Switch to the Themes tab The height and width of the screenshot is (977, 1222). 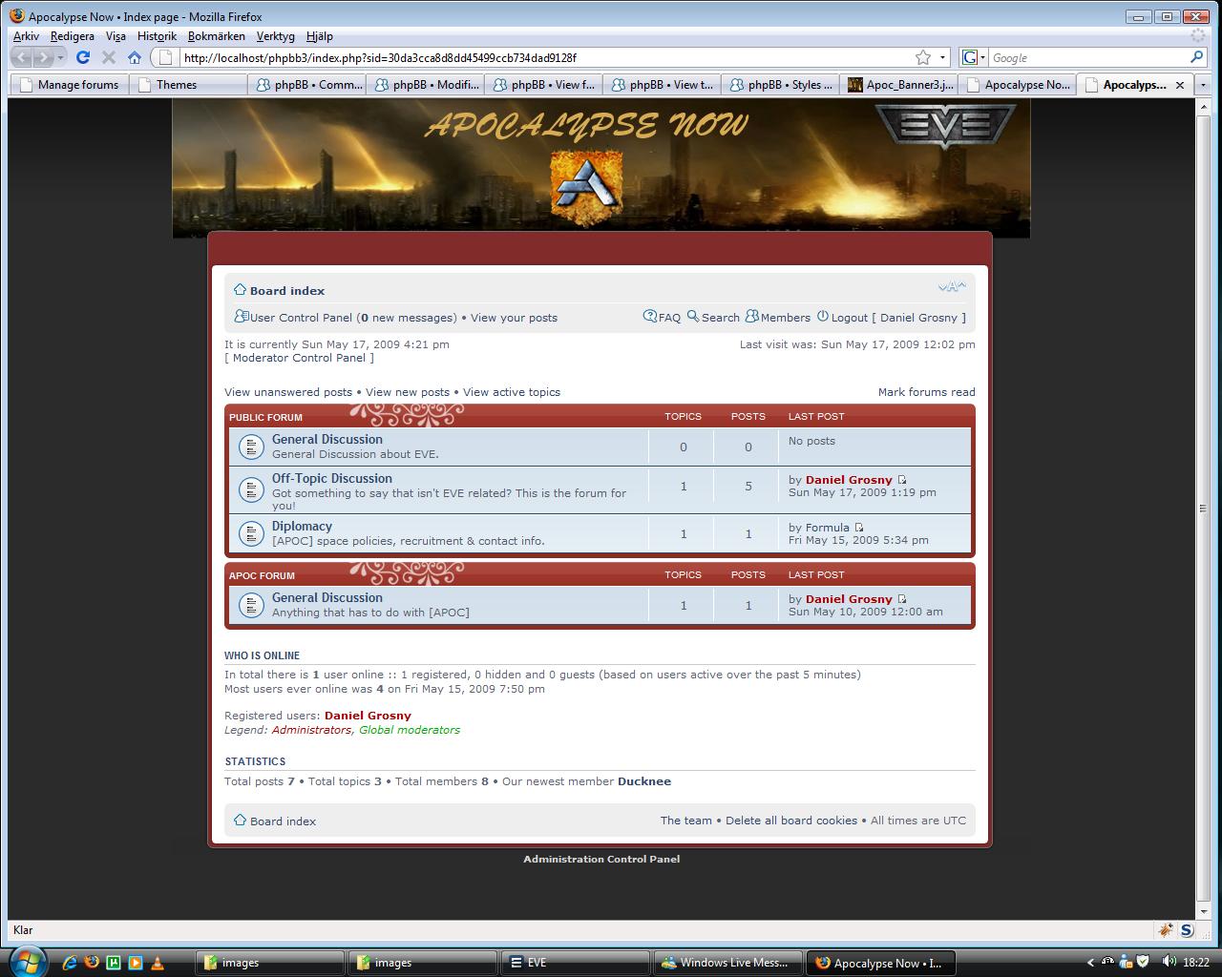coord(187,84)
